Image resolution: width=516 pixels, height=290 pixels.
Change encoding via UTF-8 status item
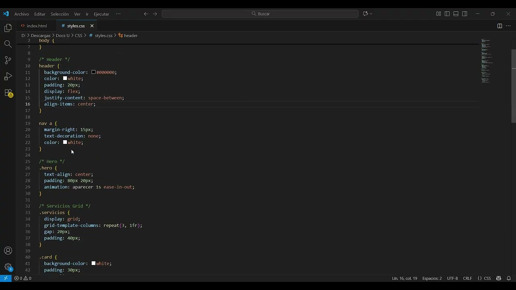[x=452, y=278]
